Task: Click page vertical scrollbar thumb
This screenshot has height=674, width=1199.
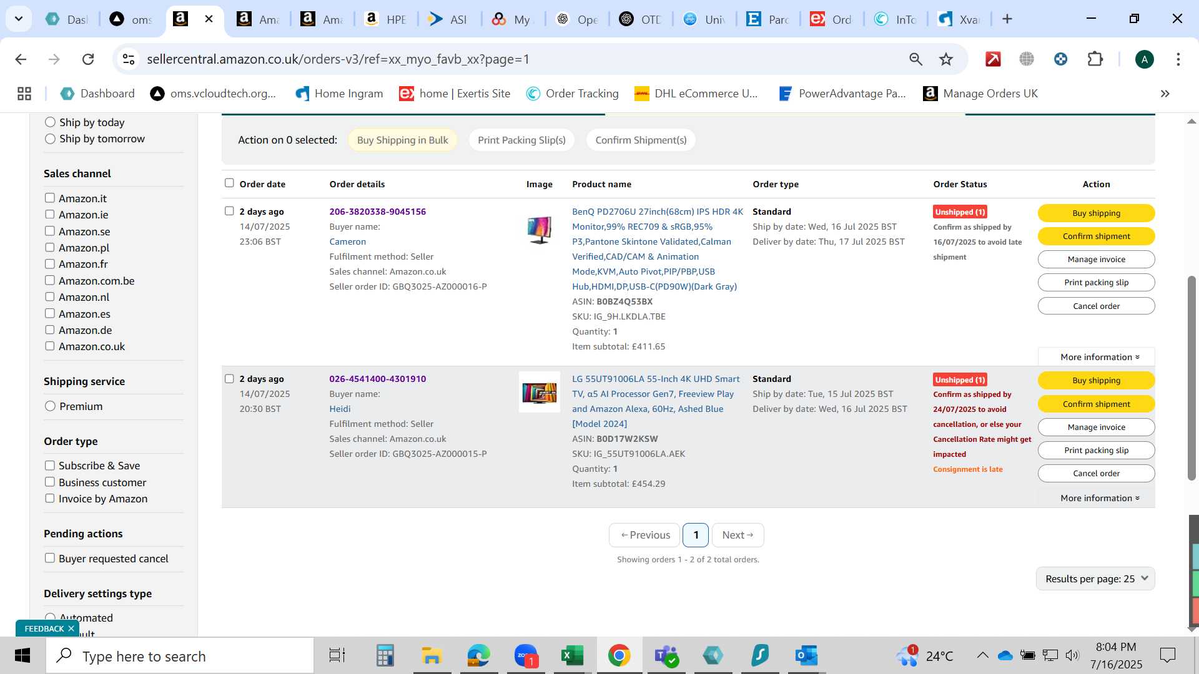Action: 1192,378
